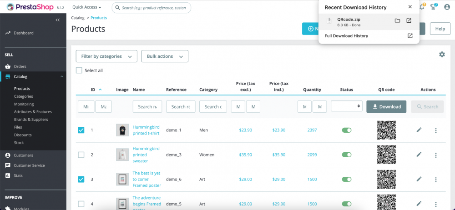Open more actions for demo_5 row
Image resolution: width=455 pixels, height=210 pixels.
[436, 204]
